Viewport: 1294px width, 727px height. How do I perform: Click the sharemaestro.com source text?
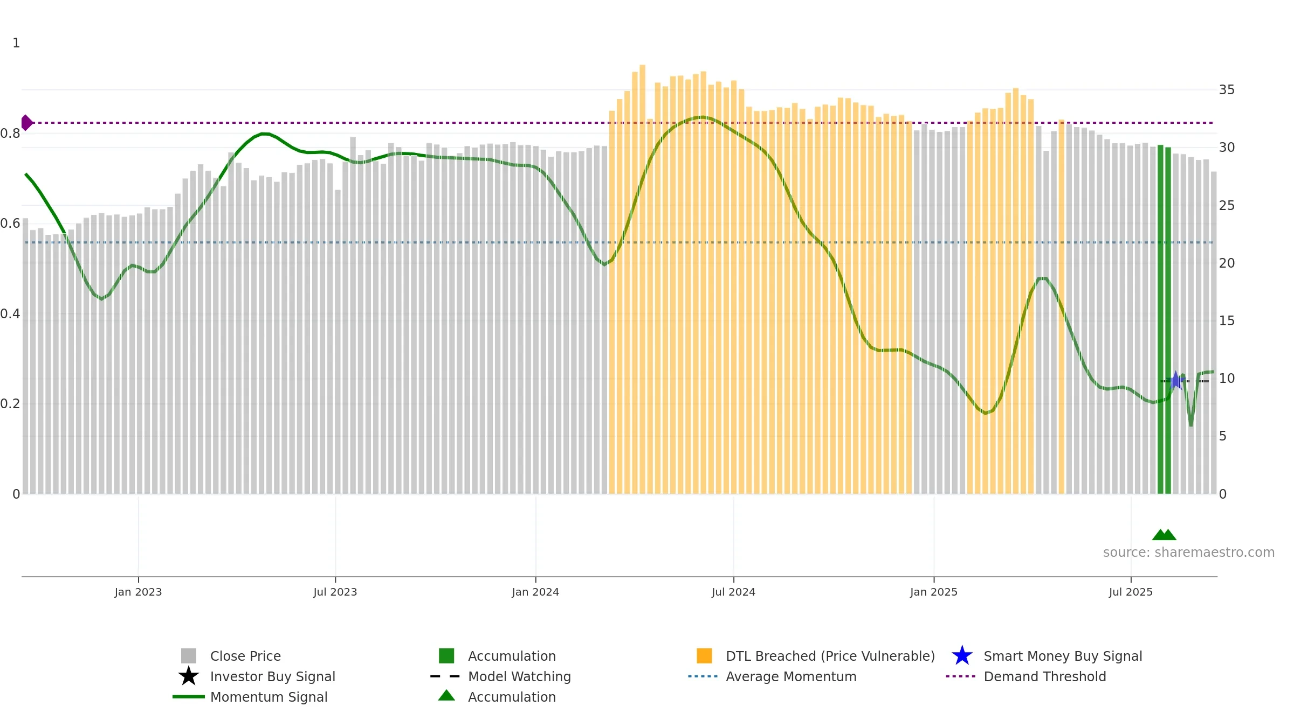pyautogui.click(x=1189, y=553)
